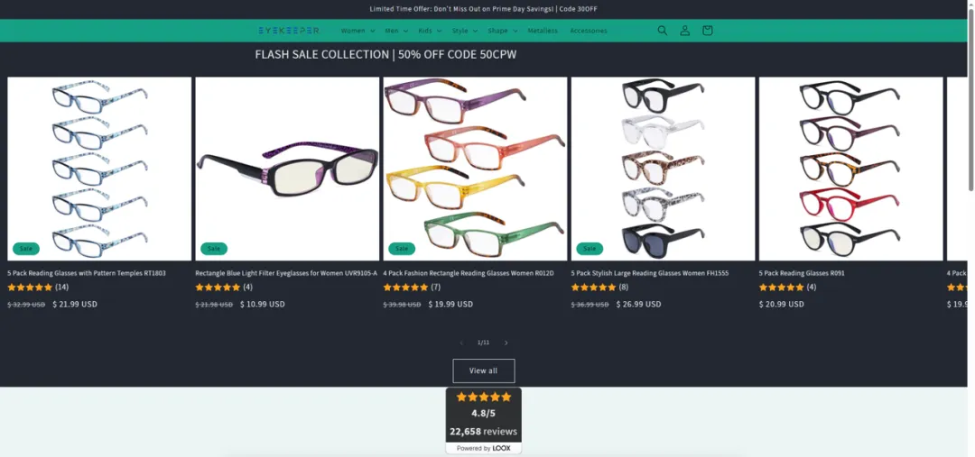Screen dimensions: 975x457
Task: Click the $ 26.99 USD price
Action: 638,305
